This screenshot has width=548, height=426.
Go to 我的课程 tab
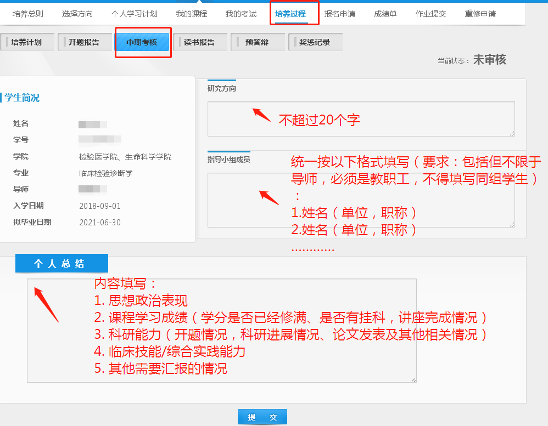coord(192,14)
